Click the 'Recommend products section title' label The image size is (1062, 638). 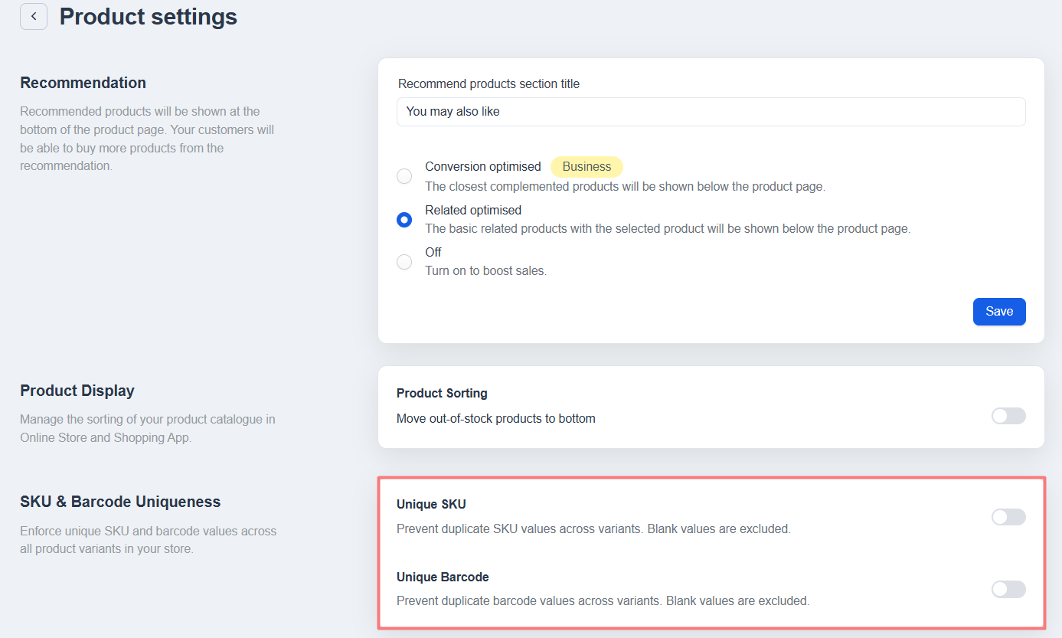pyautogui.click(x=489, y=84)
